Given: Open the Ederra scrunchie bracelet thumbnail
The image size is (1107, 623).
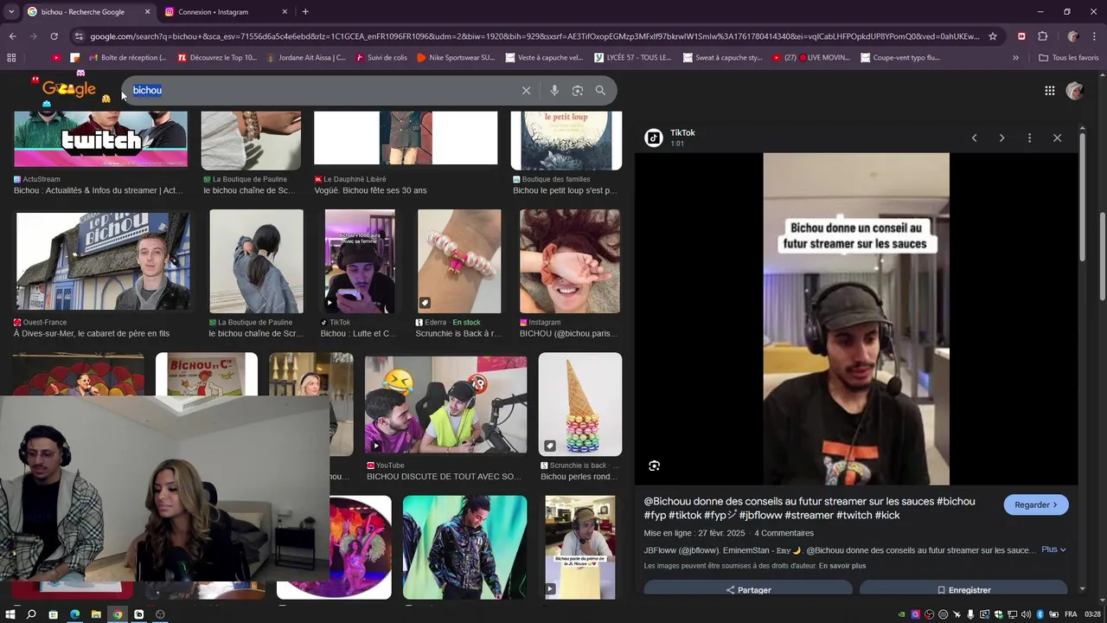Looking at the screenshot, I should (x=459, y=261).
